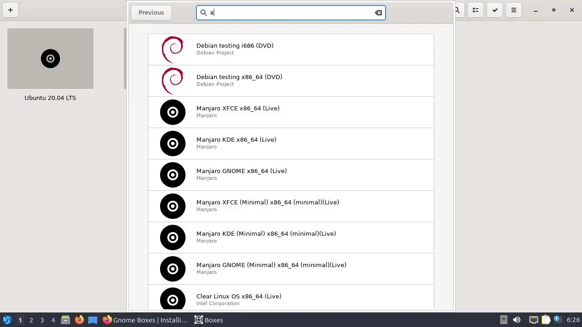
Task: Click the Debian swirl logo for i686
Action: point(173,50)
